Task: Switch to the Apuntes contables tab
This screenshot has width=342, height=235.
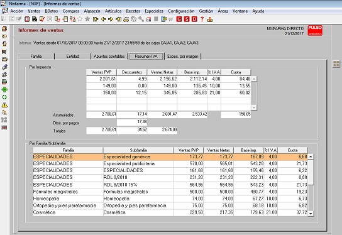Action: tap(109, 57)
